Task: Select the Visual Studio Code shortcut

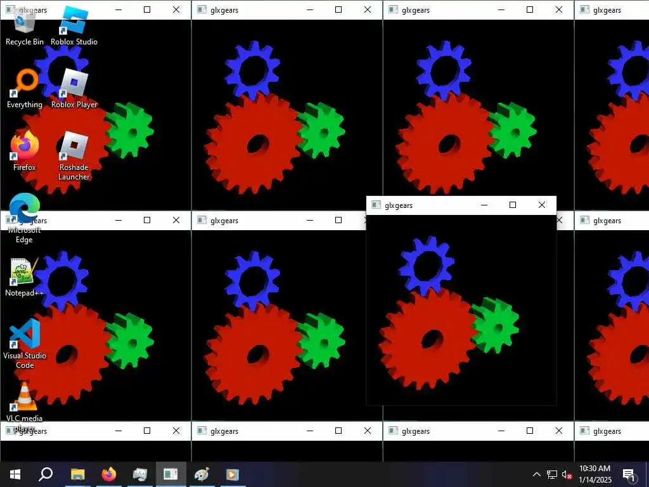Action: coord(25,344)
